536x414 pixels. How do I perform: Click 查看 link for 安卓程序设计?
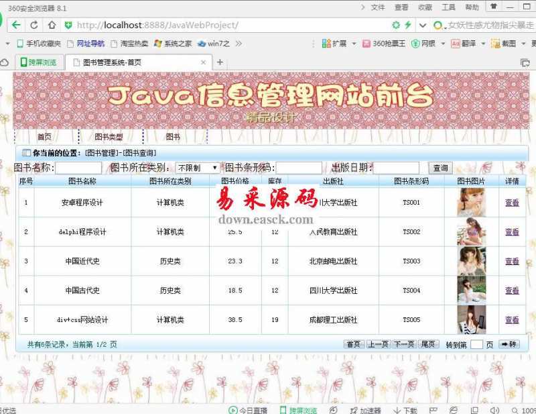pyautogui.click(x=512, y=203)
